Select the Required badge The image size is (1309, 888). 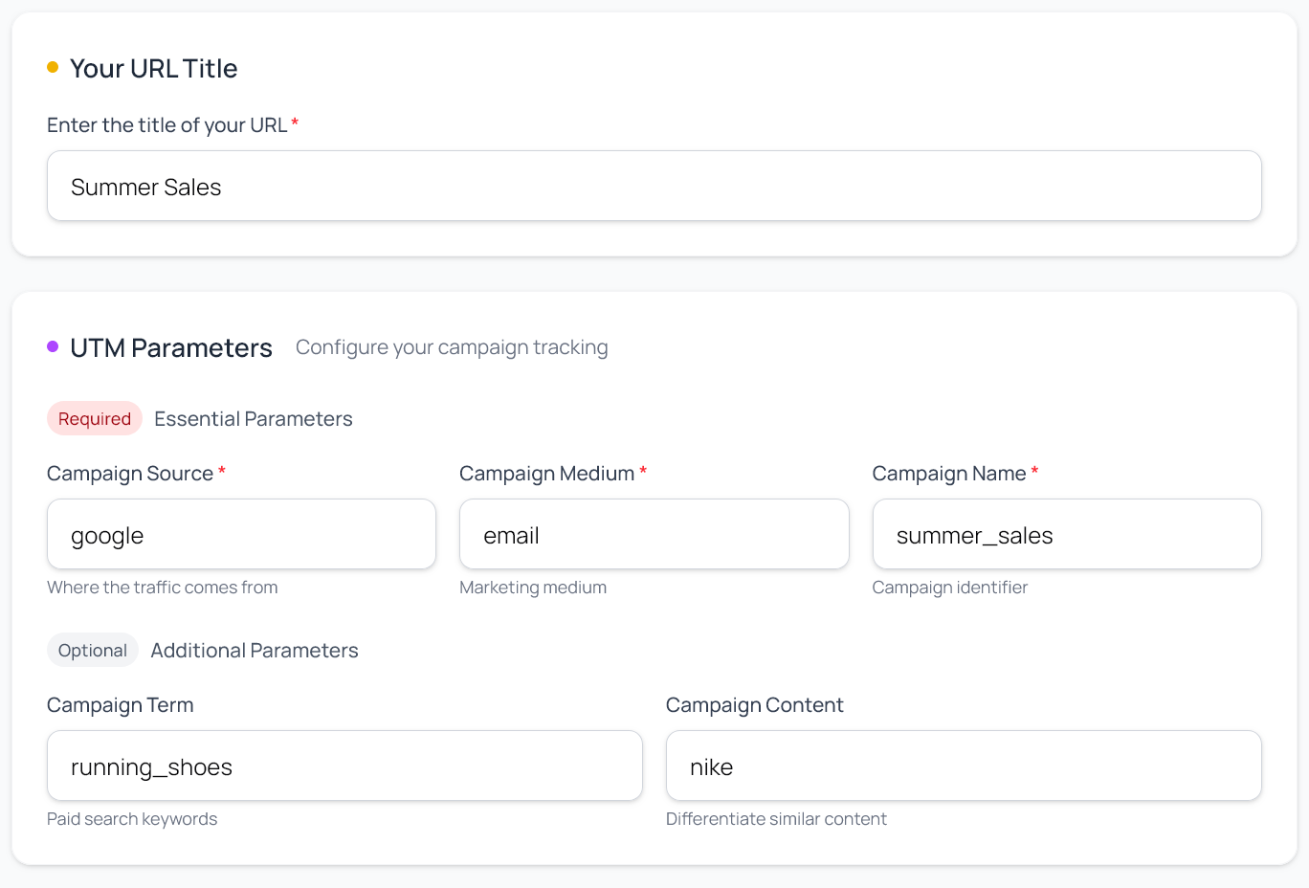click(94, 418)
